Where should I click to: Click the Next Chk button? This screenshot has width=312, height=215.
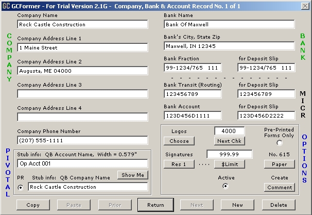[230, 141]
